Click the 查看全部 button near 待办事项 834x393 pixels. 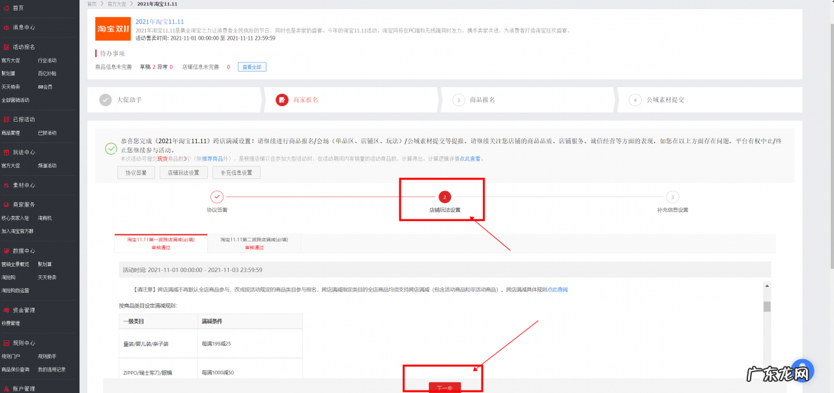point(252,66)
